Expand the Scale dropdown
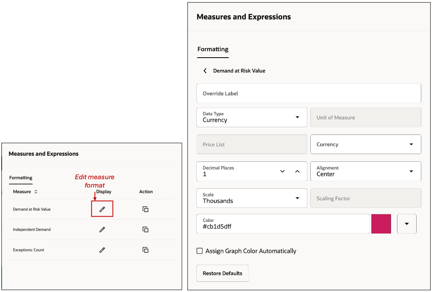432x292 pixels. tap(297, 198)
